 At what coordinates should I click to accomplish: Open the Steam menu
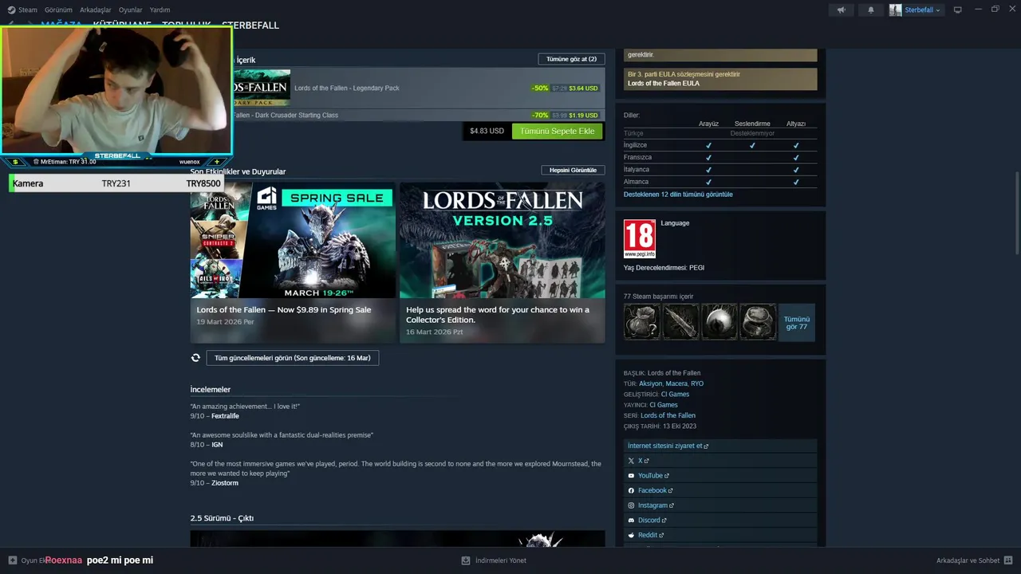click(28, 10)
